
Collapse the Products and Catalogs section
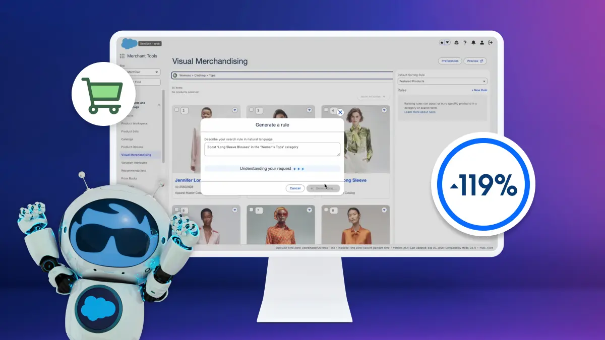click(x=159, y=105)
